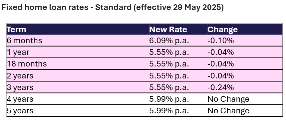Image resolution: width=286 pixels, height=120 pixels.
Task: Select the 1 year term cell
Action: click(x=78, y=52)
